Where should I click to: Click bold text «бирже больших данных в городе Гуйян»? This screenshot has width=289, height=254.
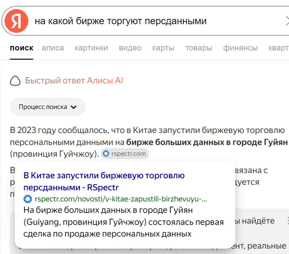click(x=207, y=142)
